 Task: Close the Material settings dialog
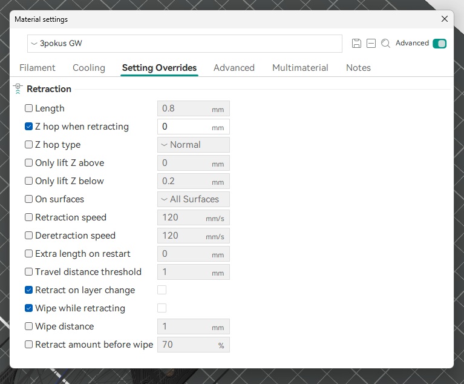445,19
